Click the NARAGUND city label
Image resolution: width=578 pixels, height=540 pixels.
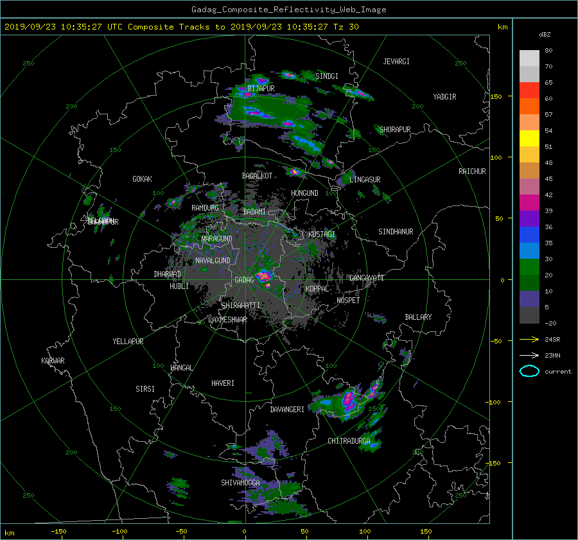[217, 239]
